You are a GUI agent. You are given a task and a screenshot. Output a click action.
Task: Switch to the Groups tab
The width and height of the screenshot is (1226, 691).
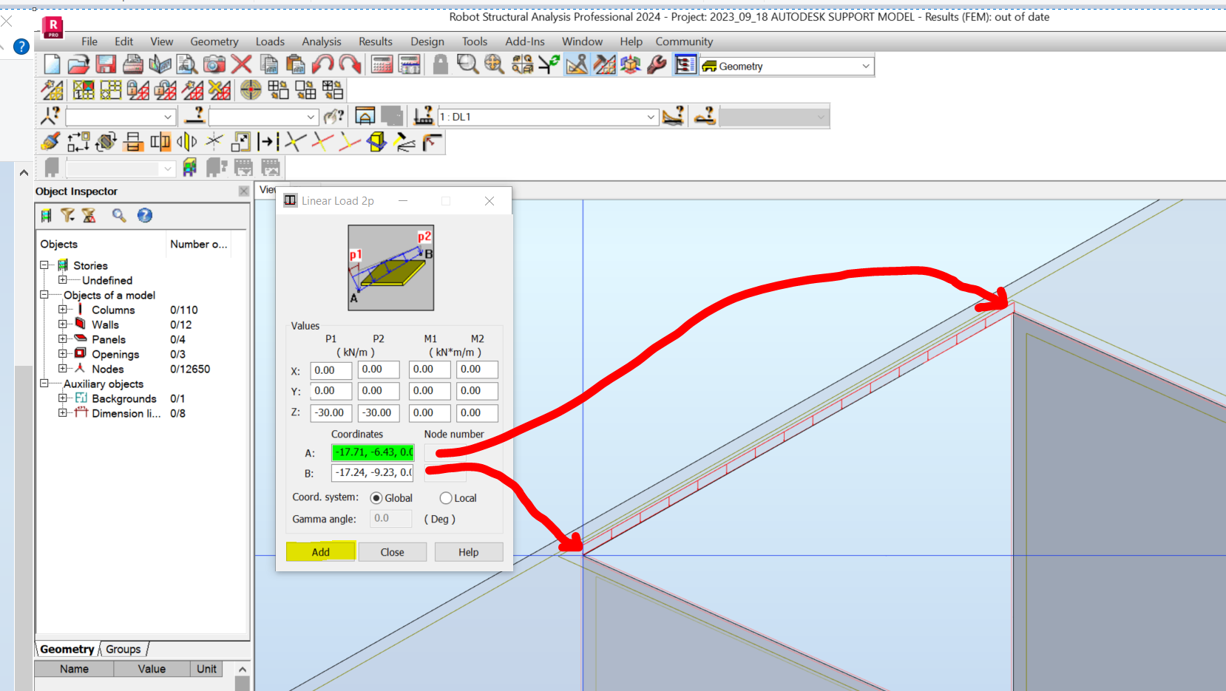[x=123, y=649]
